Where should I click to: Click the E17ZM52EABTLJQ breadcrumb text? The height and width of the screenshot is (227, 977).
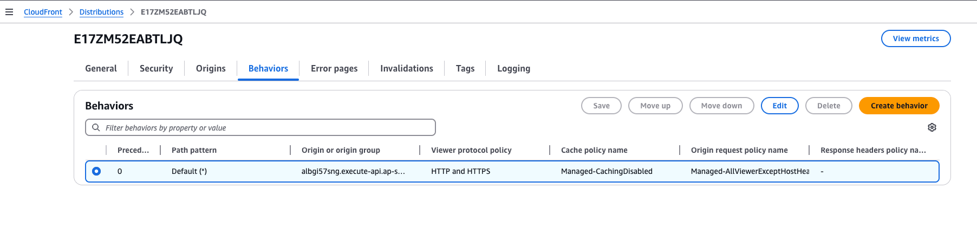click(173, 12)
